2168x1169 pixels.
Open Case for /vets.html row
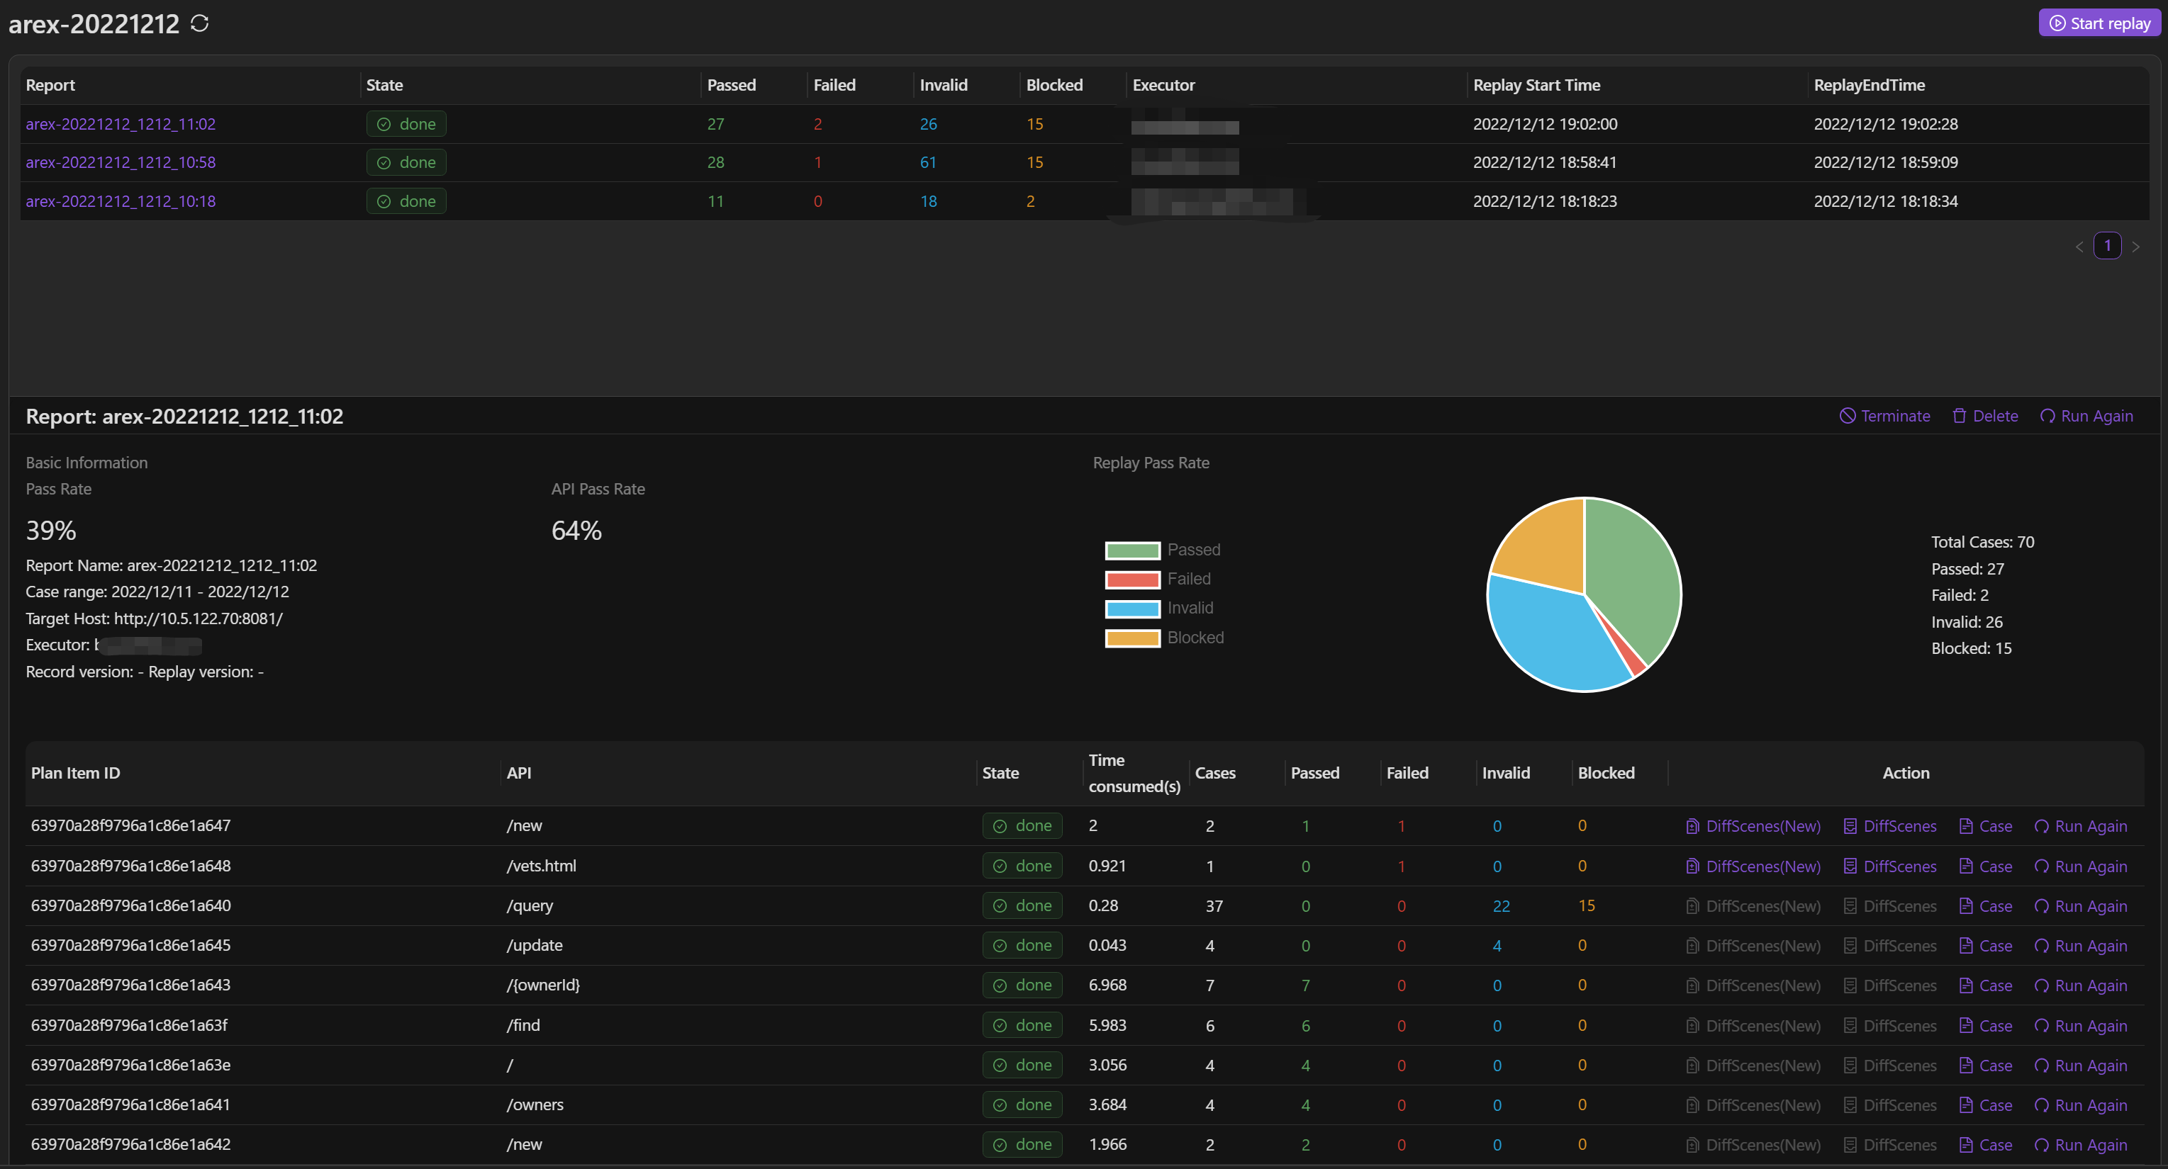(1985, 866)
